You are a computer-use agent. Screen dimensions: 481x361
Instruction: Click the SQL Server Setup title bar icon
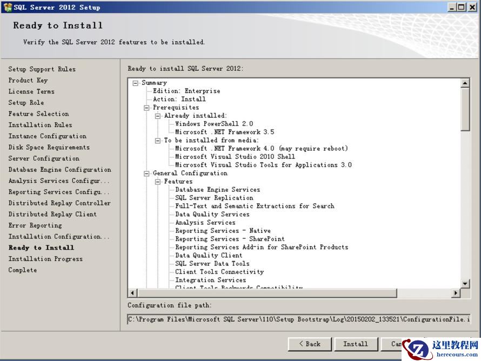click(x=8, y=7)
